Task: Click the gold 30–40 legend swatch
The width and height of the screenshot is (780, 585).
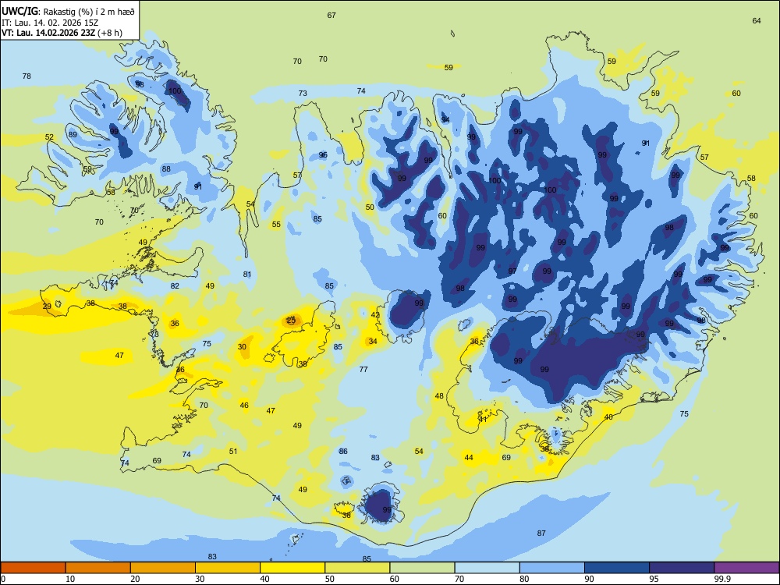Action: (228, 568)
